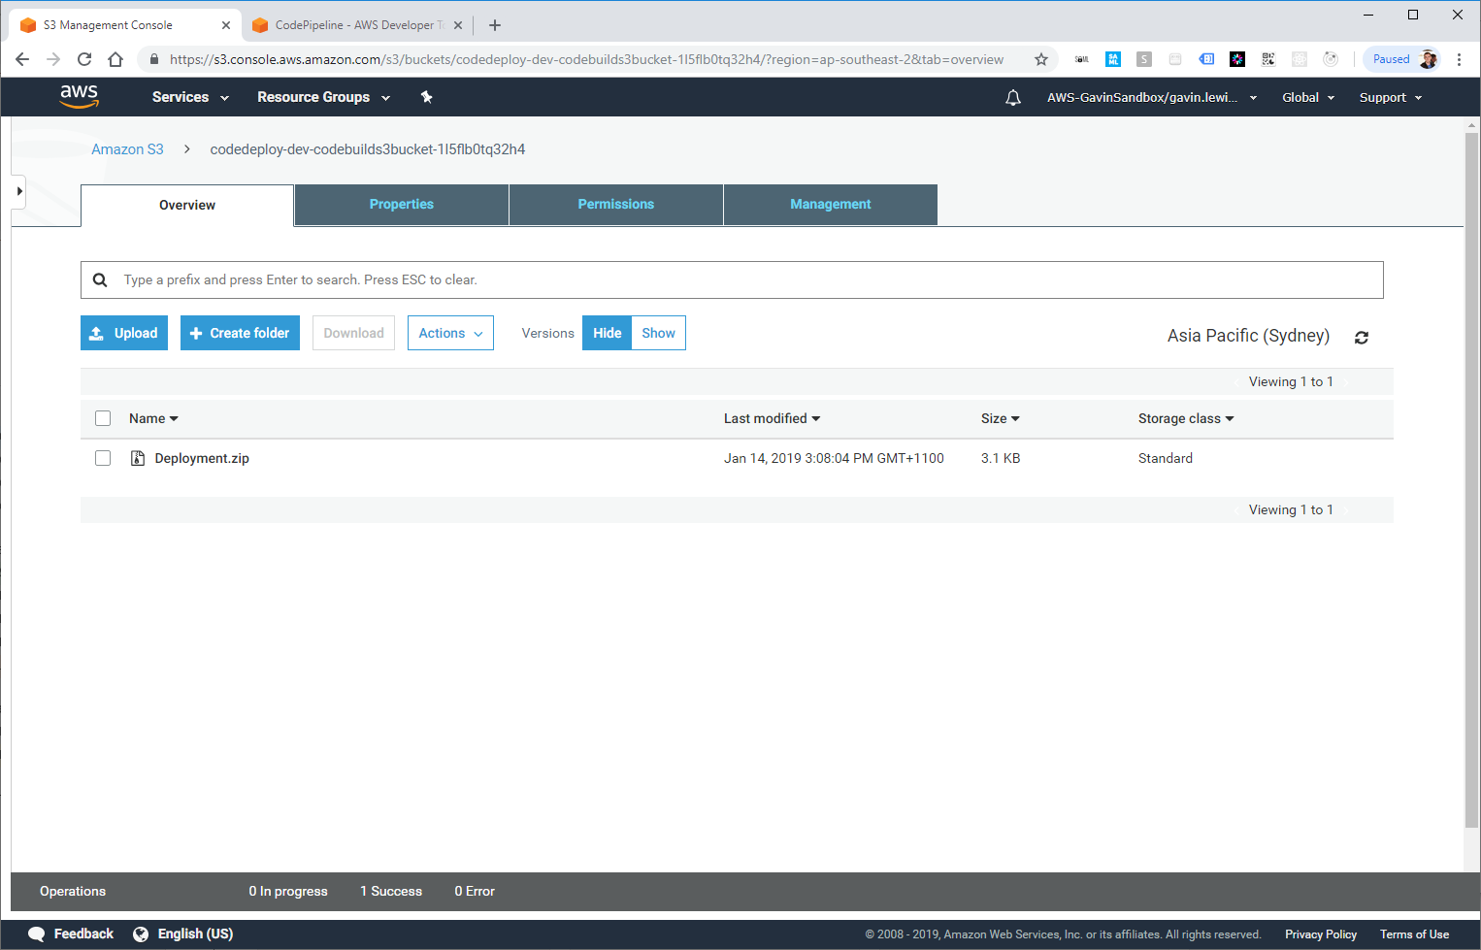Click the Feedback link
The image size is (1481, 950).
83,934
